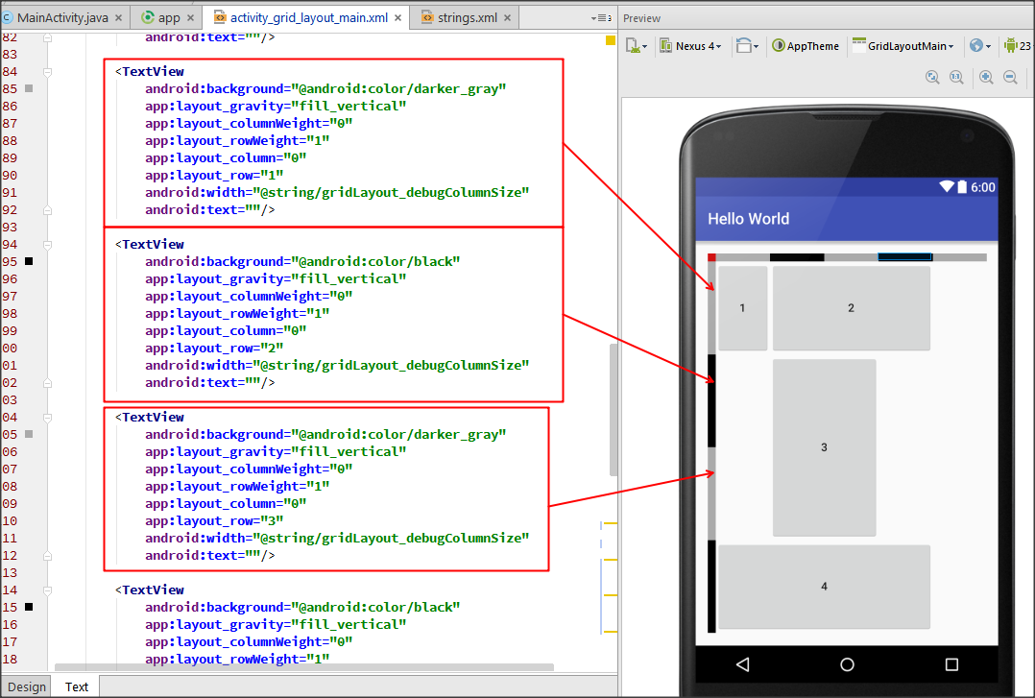Switch to the Text editor tab

click(x=77, y=686)
